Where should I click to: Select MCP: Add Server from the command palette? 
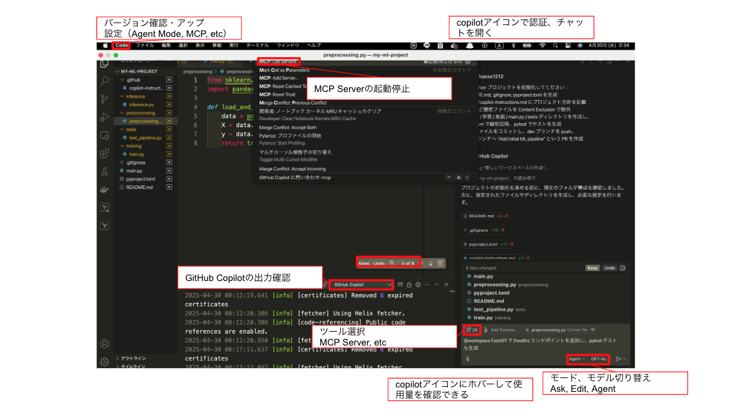pos(278,78)
